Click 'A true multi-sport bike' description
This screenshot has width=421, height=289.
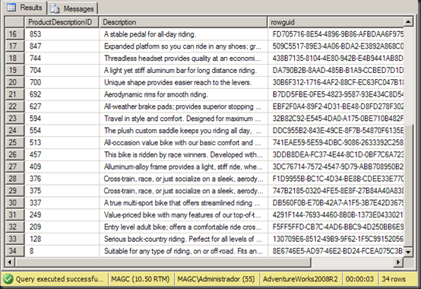point(183,202)
